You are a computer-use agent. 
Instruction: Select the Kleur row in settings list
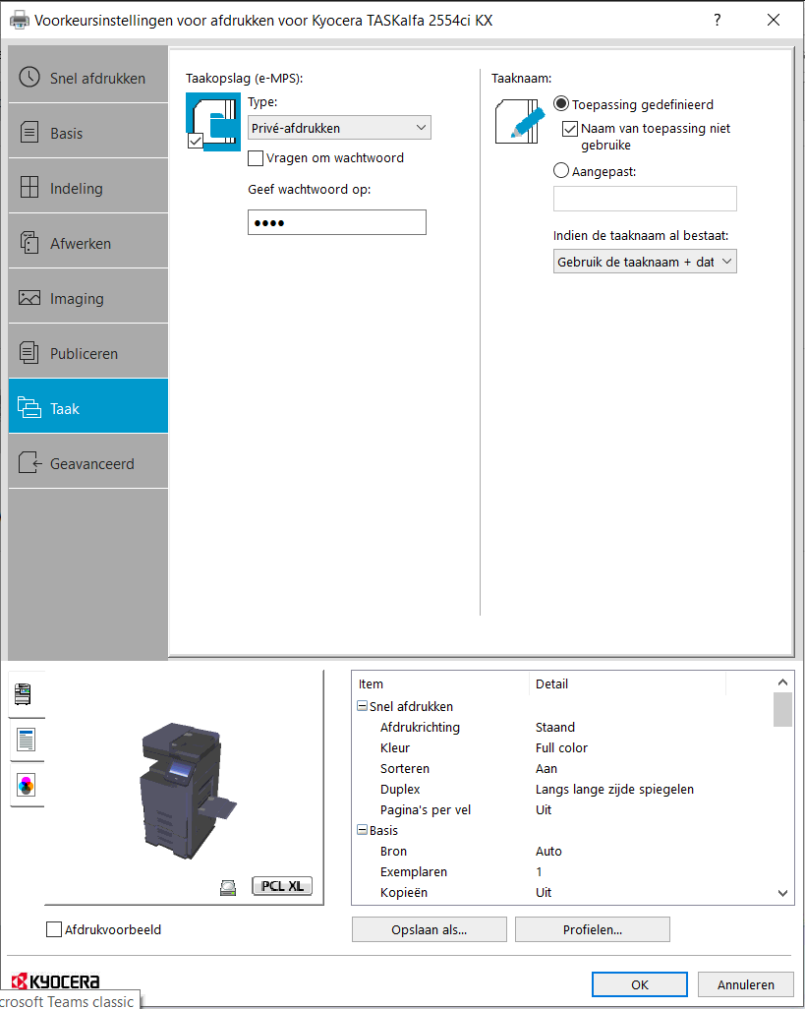pyautogui.click(x=562, y=747)
